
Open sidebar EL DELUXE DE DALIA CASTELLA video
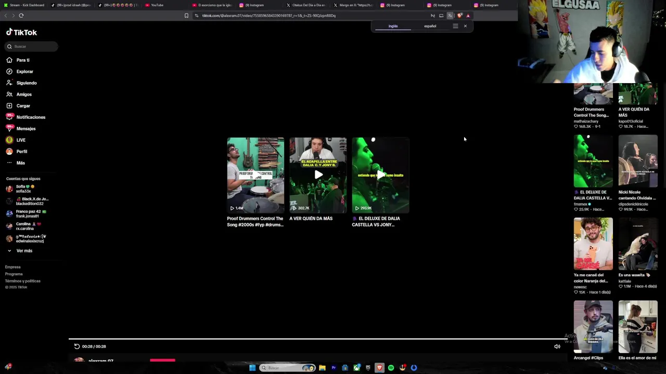click(593, 161)
